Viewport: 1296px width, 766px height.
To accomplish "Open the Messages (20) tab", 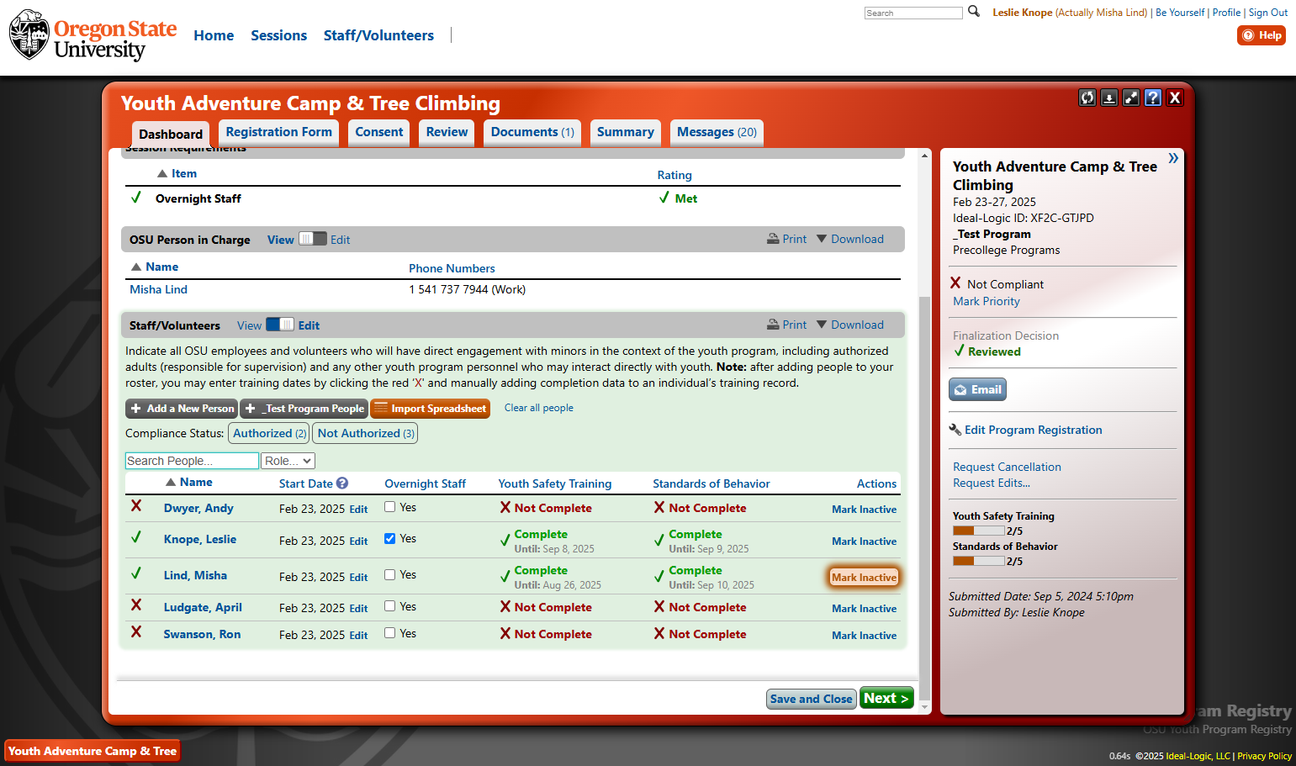I will pos(717,132).
